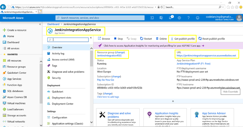243x127 pixels.
Task: Open Storage accounts in favorites
Action: 14,115
